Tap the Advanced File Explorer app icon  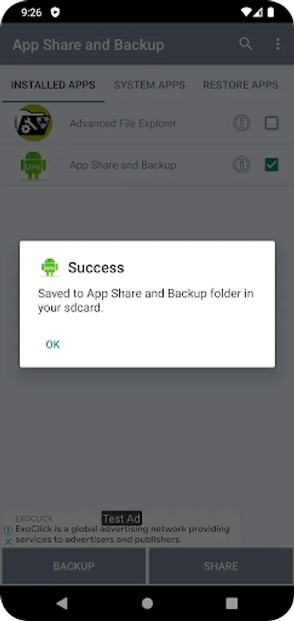34,124
